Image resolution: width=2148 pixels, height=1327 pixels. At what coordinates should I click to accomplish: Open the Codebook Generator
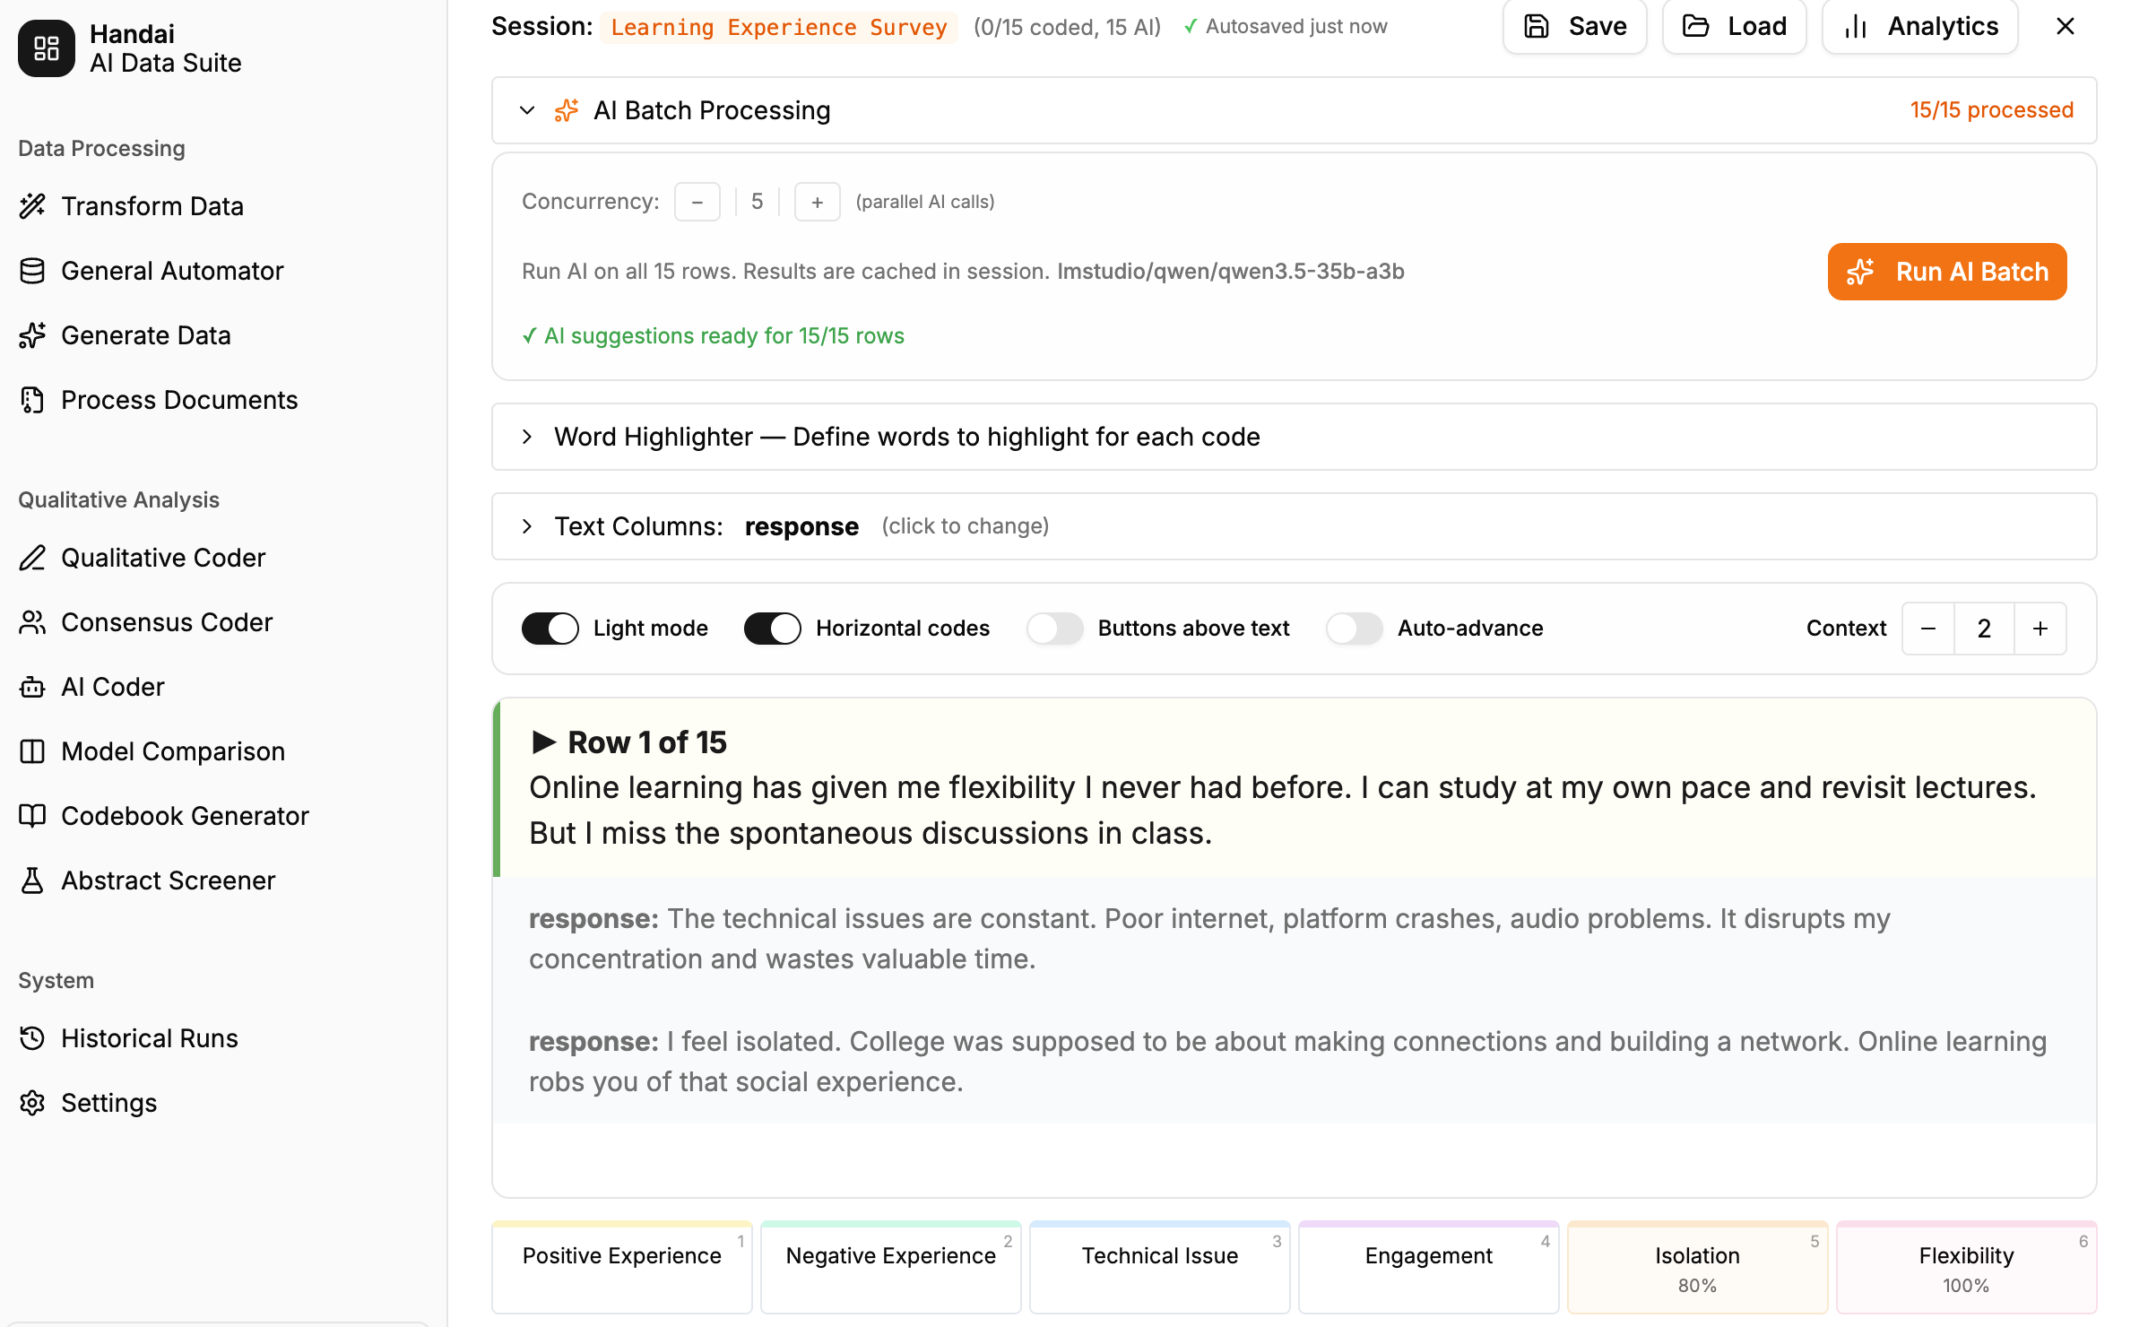click(x=185, y=815)
